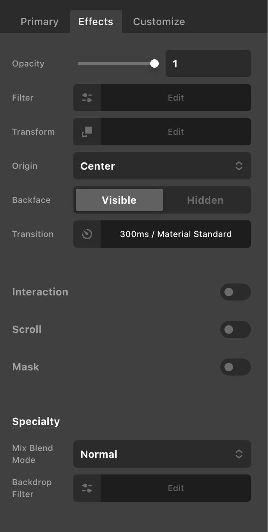Click Edit for Backdrop Filter
This screenshot has height=532, width=268.
[x=176, y=488]
